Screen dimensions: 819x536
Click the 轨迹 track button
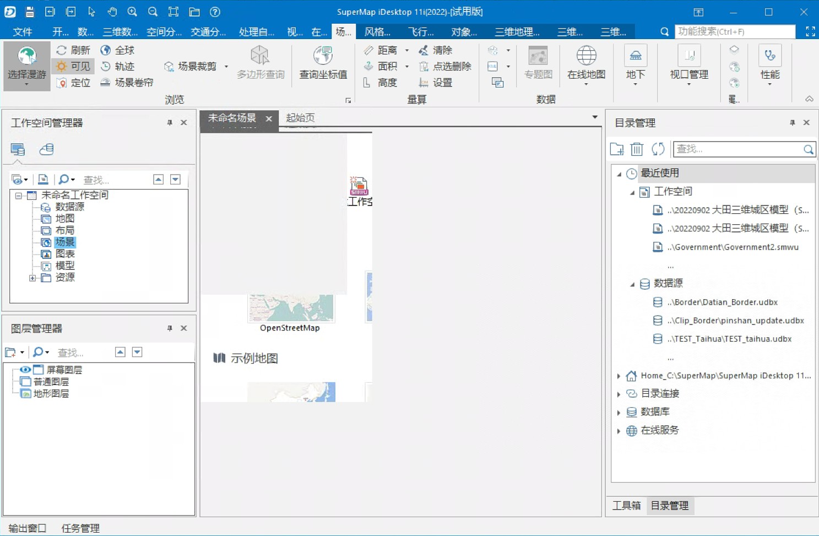[x=117, y=66]
